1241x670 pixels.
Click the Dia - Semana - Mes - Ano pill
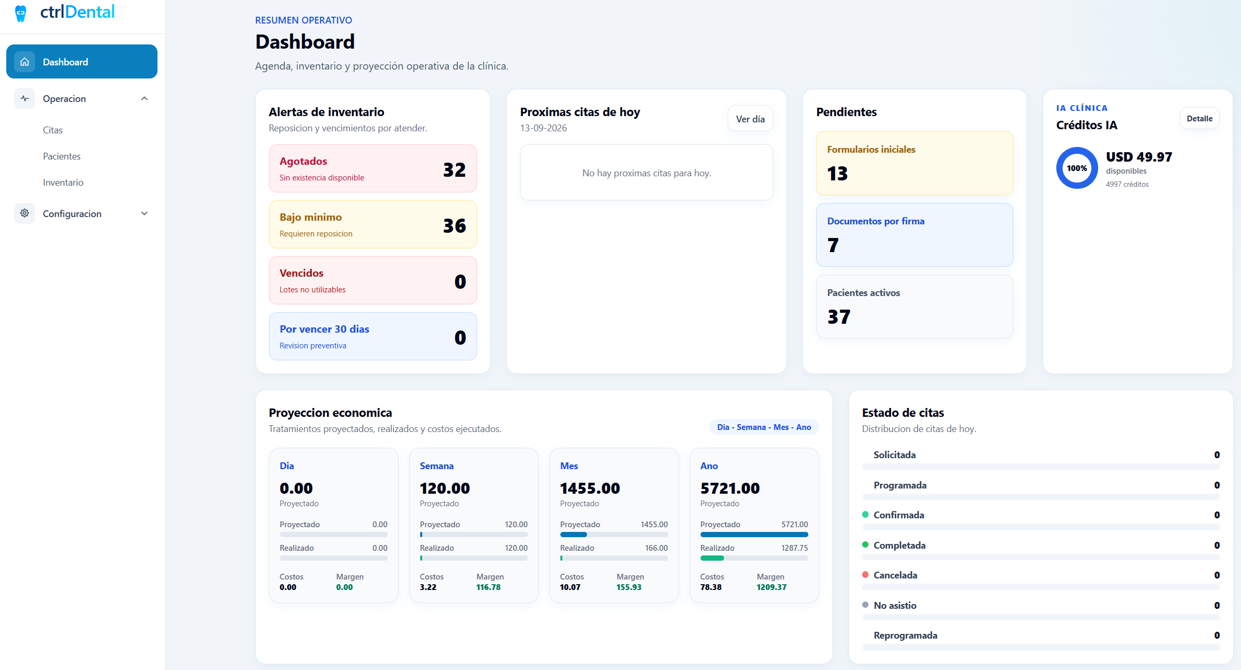[x=764, y=427]
